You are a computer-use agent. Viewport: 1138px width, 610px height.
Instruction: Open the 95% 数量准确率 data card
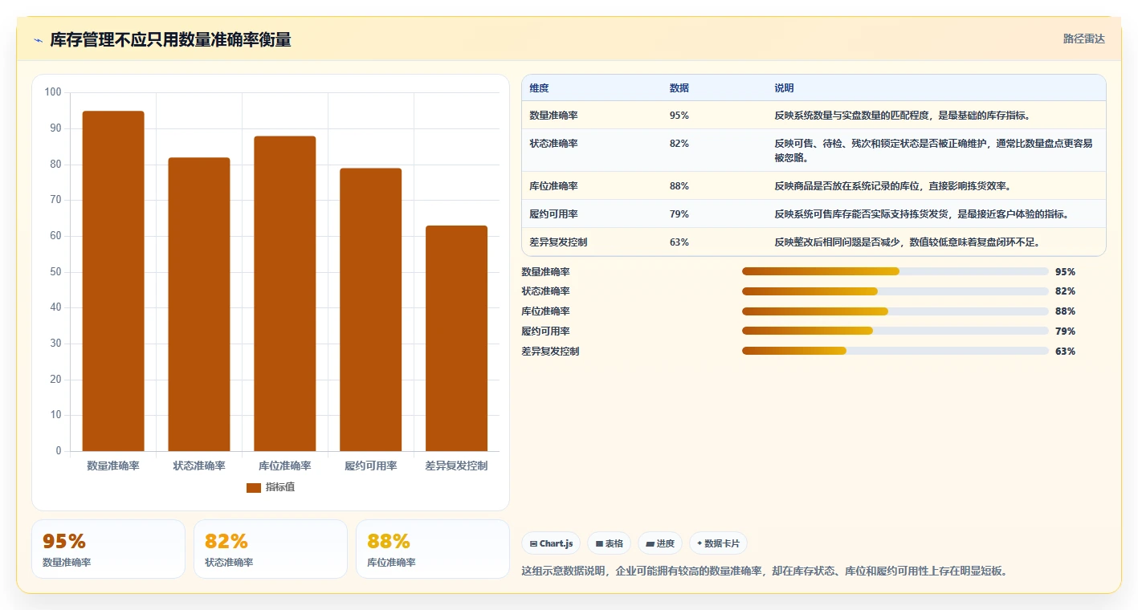tap(108, 549)
